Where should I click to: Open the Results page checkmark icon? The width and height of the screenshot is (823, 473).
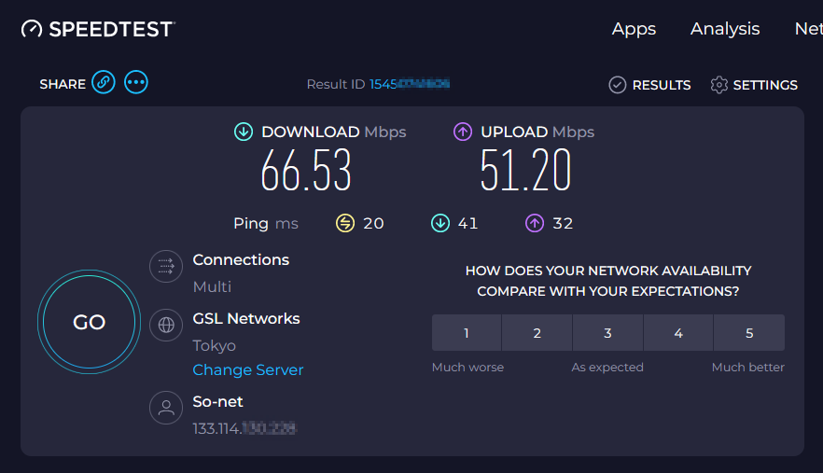pos(618,85)
